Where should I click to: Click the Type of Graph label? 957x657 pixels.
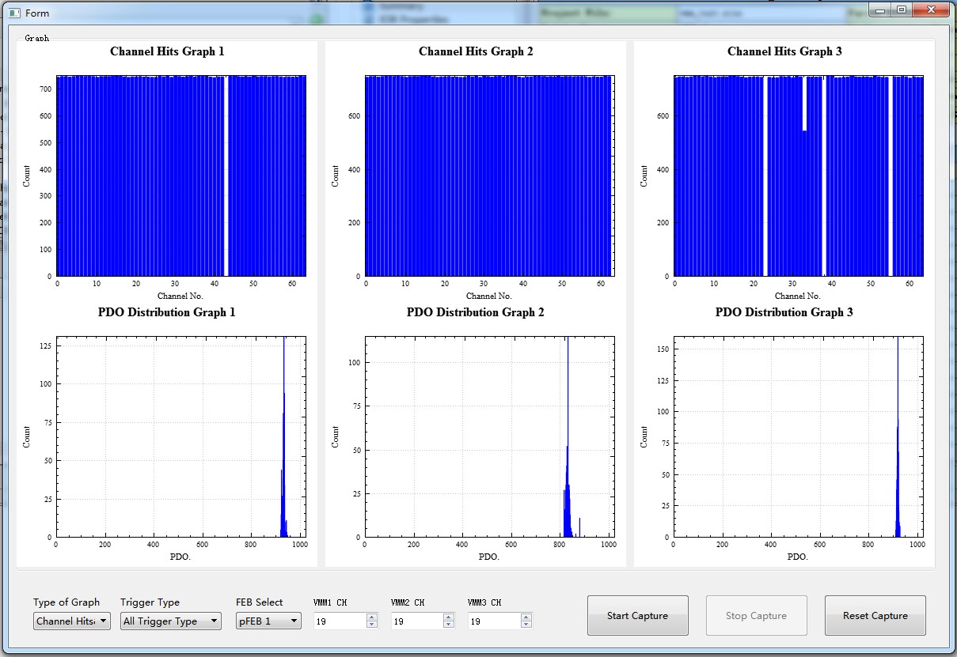click(x=66, y=602)
